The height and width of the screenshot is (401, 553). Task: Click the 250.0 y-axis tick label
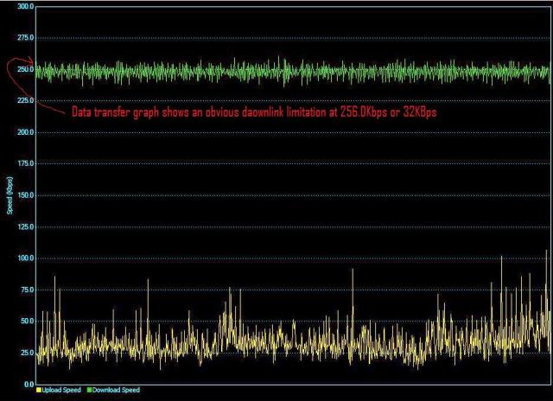26,69
